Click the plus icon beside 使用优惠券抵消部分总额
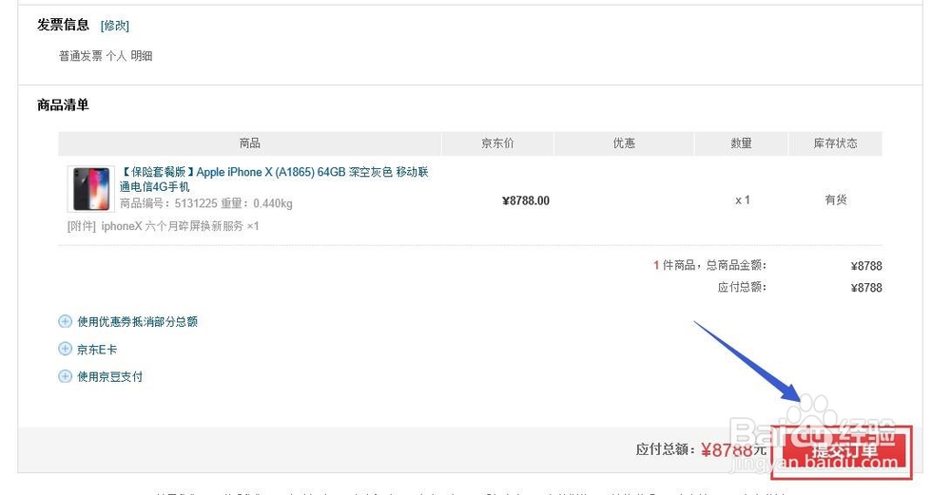 point(66,322)
